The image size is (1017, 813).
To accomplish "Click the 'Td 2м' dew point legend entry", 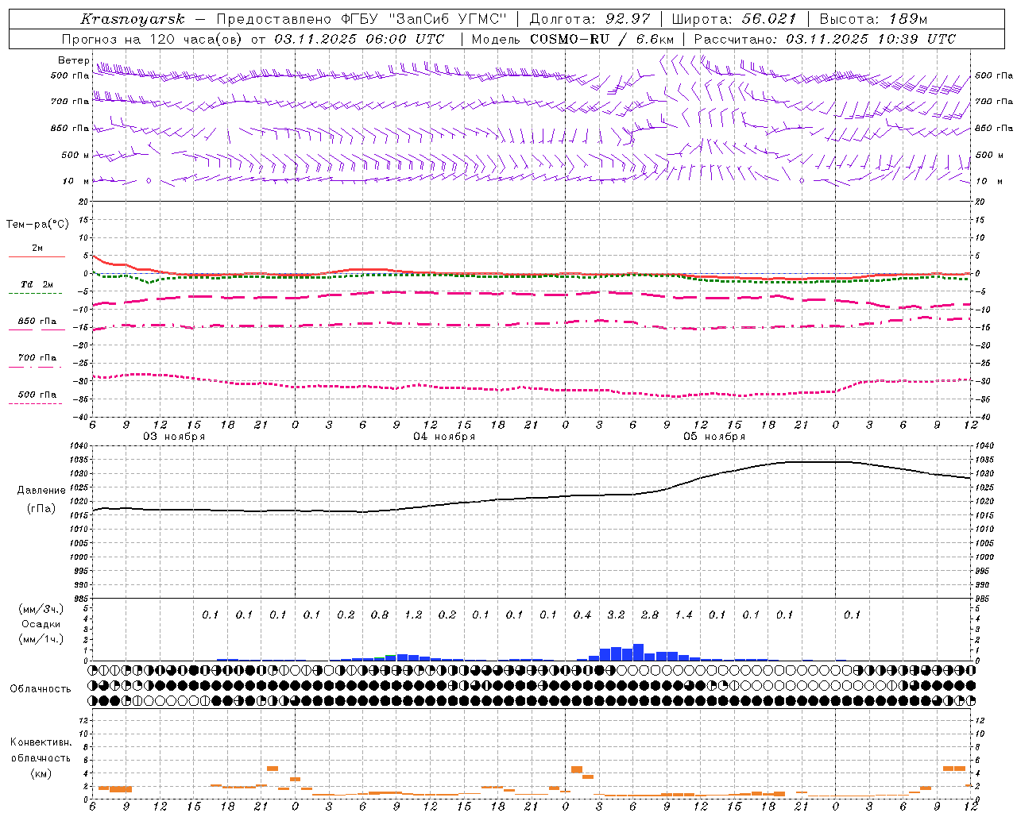I will click(37, 284).
